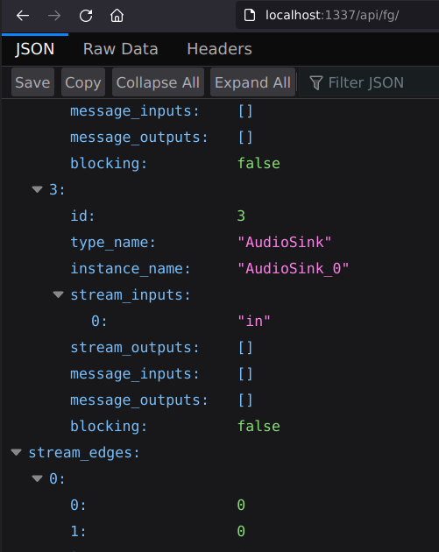
Task: Collapse the stream_inputs arrow
Action: [x=58, y=294]
